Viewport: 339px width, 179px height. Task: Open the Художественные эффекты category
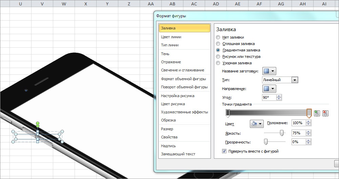point(184,112)
